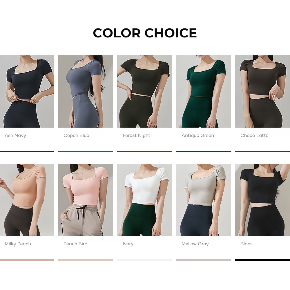Open the Peach Bird product image
Screen dimensions: 290x290
86,200
